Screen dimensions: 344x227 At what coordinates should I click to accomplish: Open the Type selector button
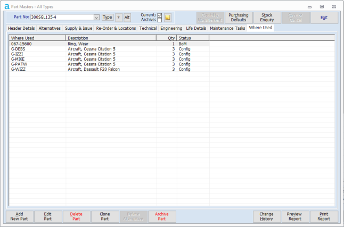(108, 18)
